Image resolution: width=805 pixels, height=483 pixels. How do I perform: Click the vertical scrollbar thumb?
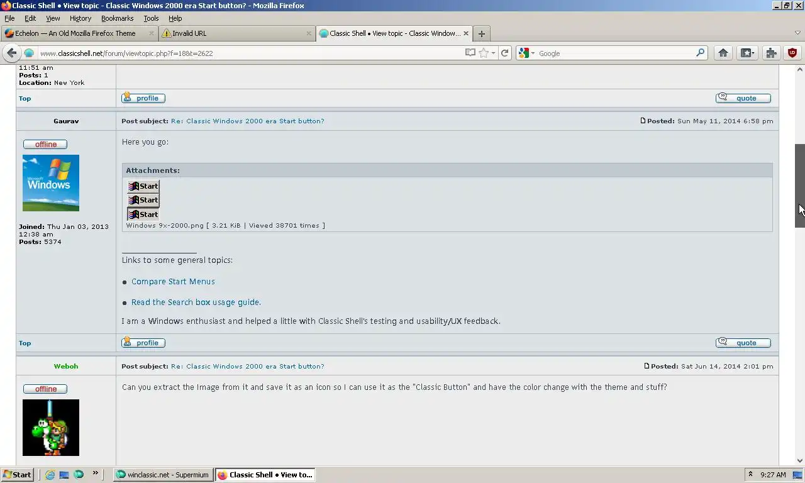click(800, 186)
